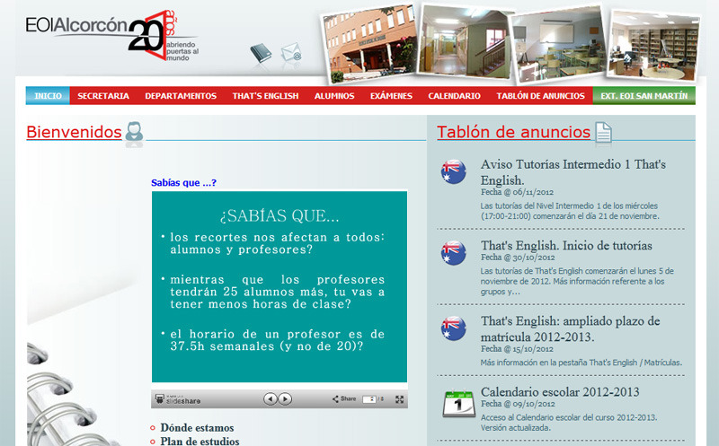Click date text Fecha @ 30/10/2012
The width and height of the screenshot is (719, 446).
518,258
